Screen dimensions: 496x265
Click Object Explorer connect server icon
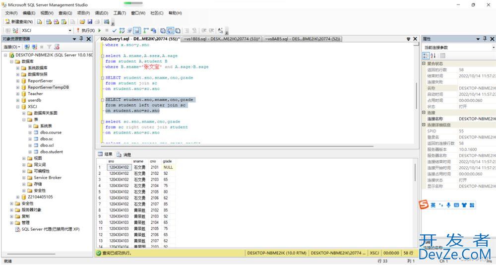[x=27, y=47]
